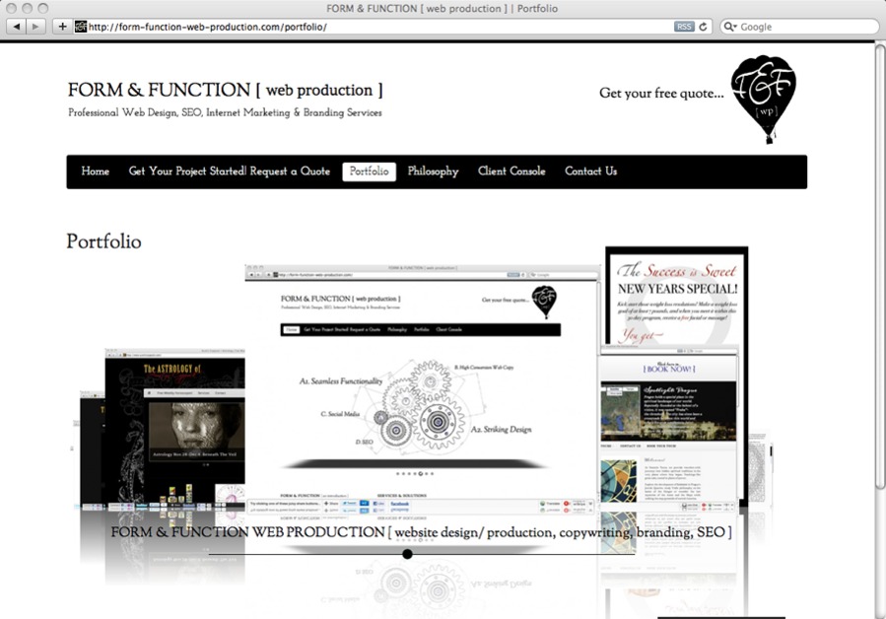Viewport: 886px width, 619px height.
Task: Open the Client Console menu item
Action: tap(511, 171)
